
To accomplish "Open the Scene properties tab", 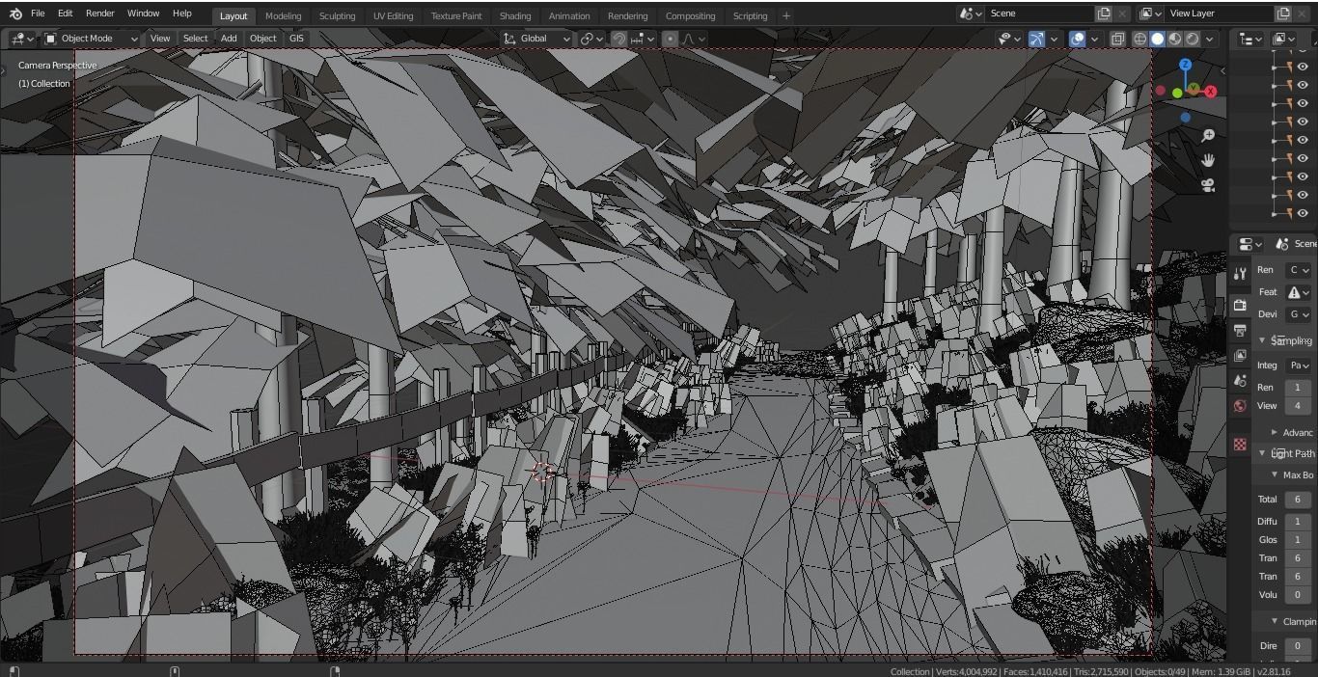I will click(x=1240, y=381).
